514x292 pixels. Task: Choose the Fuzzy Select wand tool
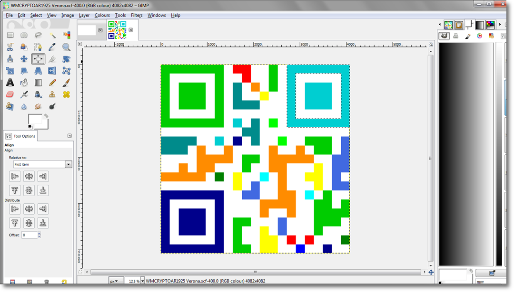click(52, 35)
